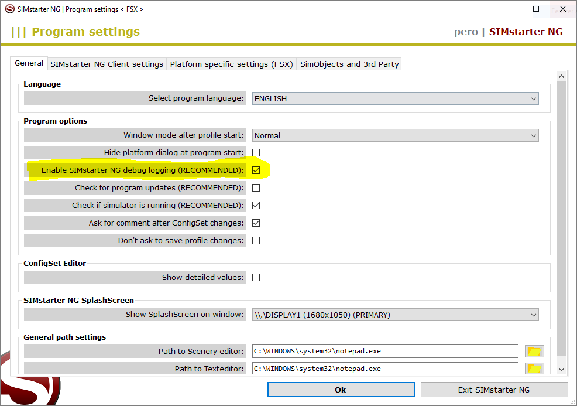577x406 pixels.
Task: Click the pero | SIMstarter NG header text
Action: (508, 32)
